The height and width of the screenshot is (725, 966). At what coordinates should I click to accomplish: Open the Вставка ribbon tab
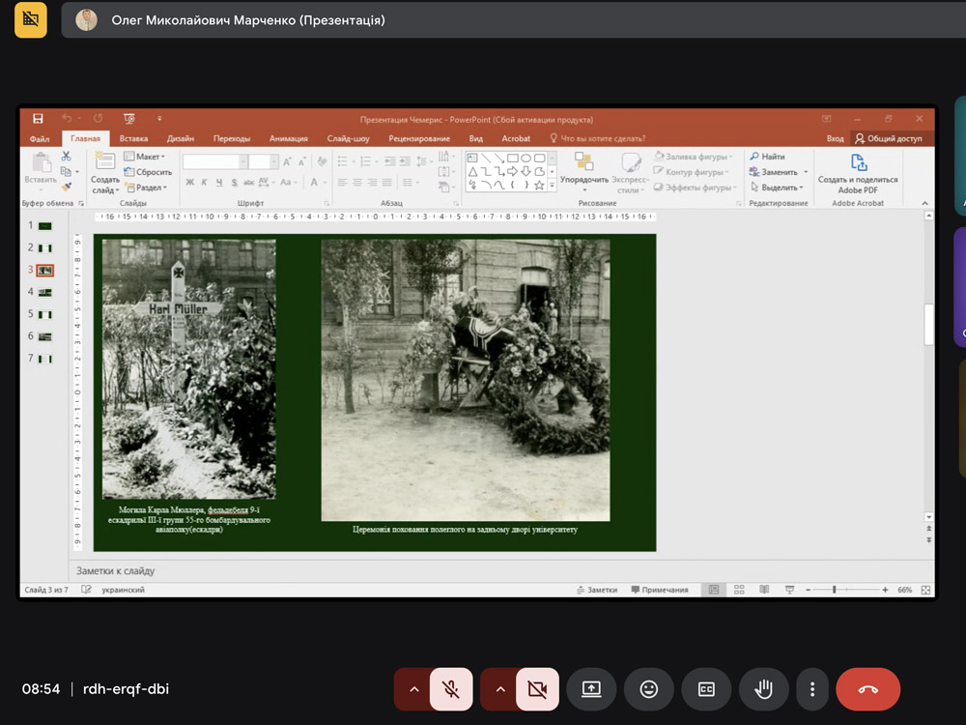click(x=133, y=138)
